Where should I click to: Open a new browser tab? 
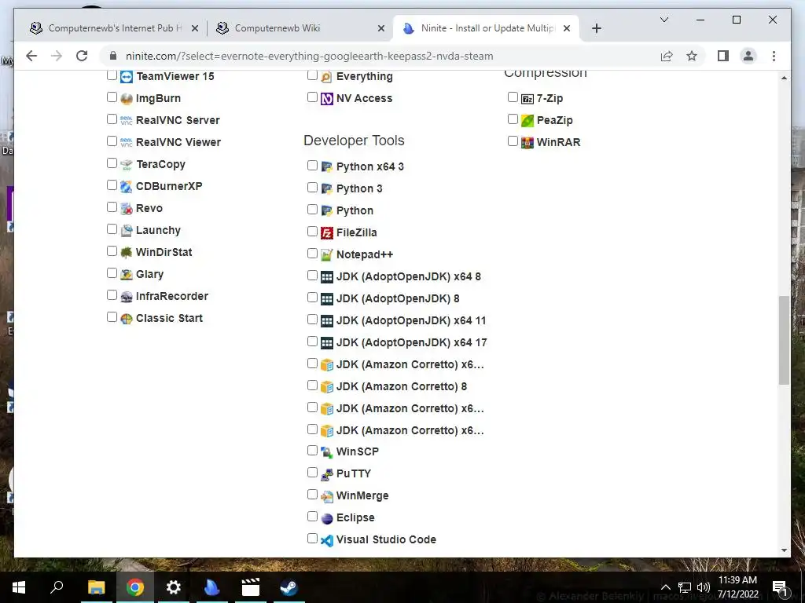pos(596,28)
